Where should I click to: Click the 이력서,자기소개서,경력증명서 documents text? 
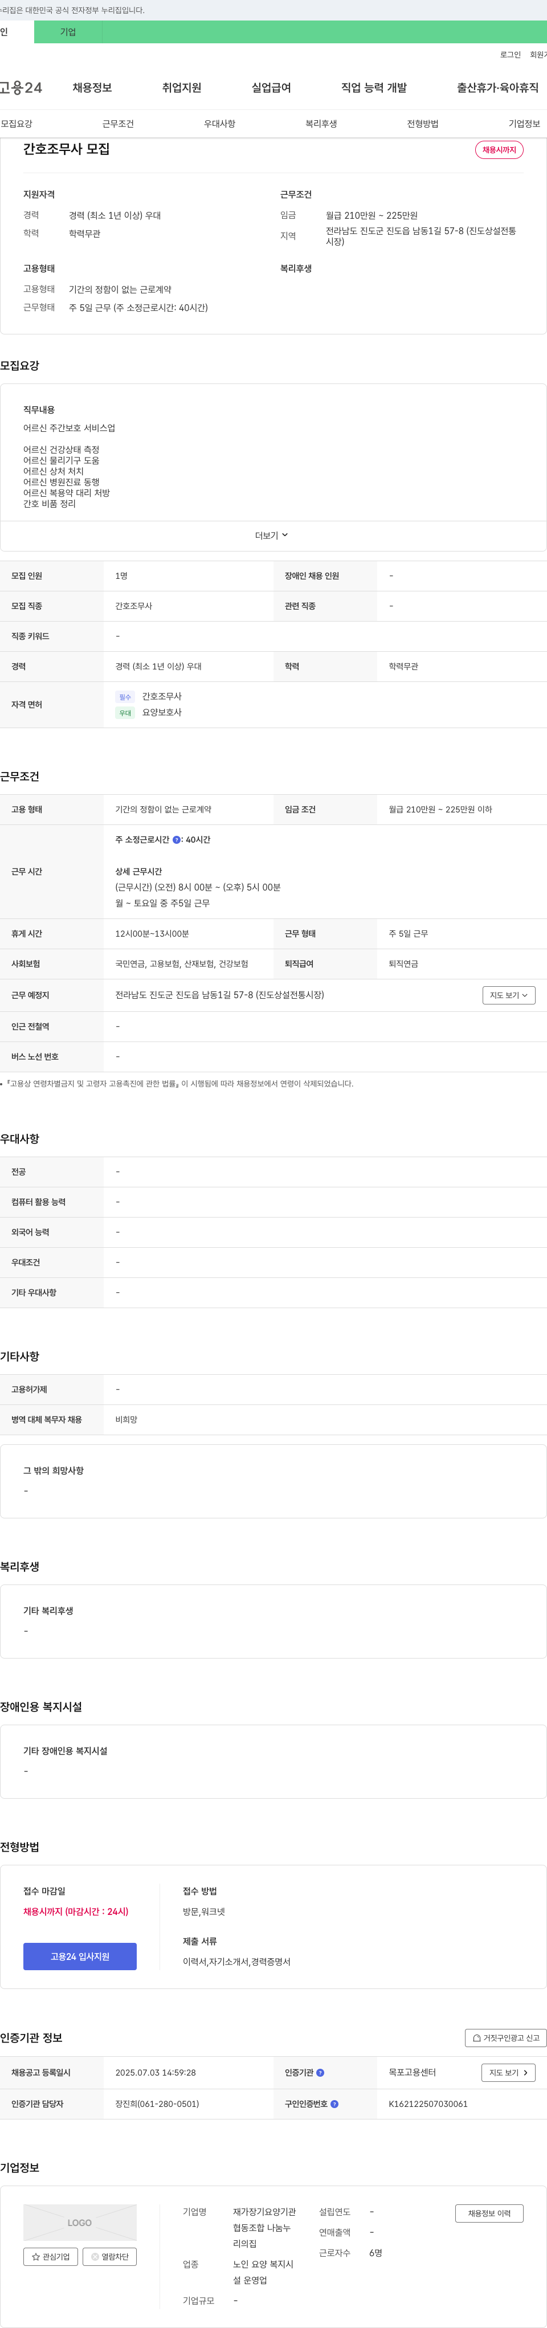pyautogui.click(x=237, y=1962)
